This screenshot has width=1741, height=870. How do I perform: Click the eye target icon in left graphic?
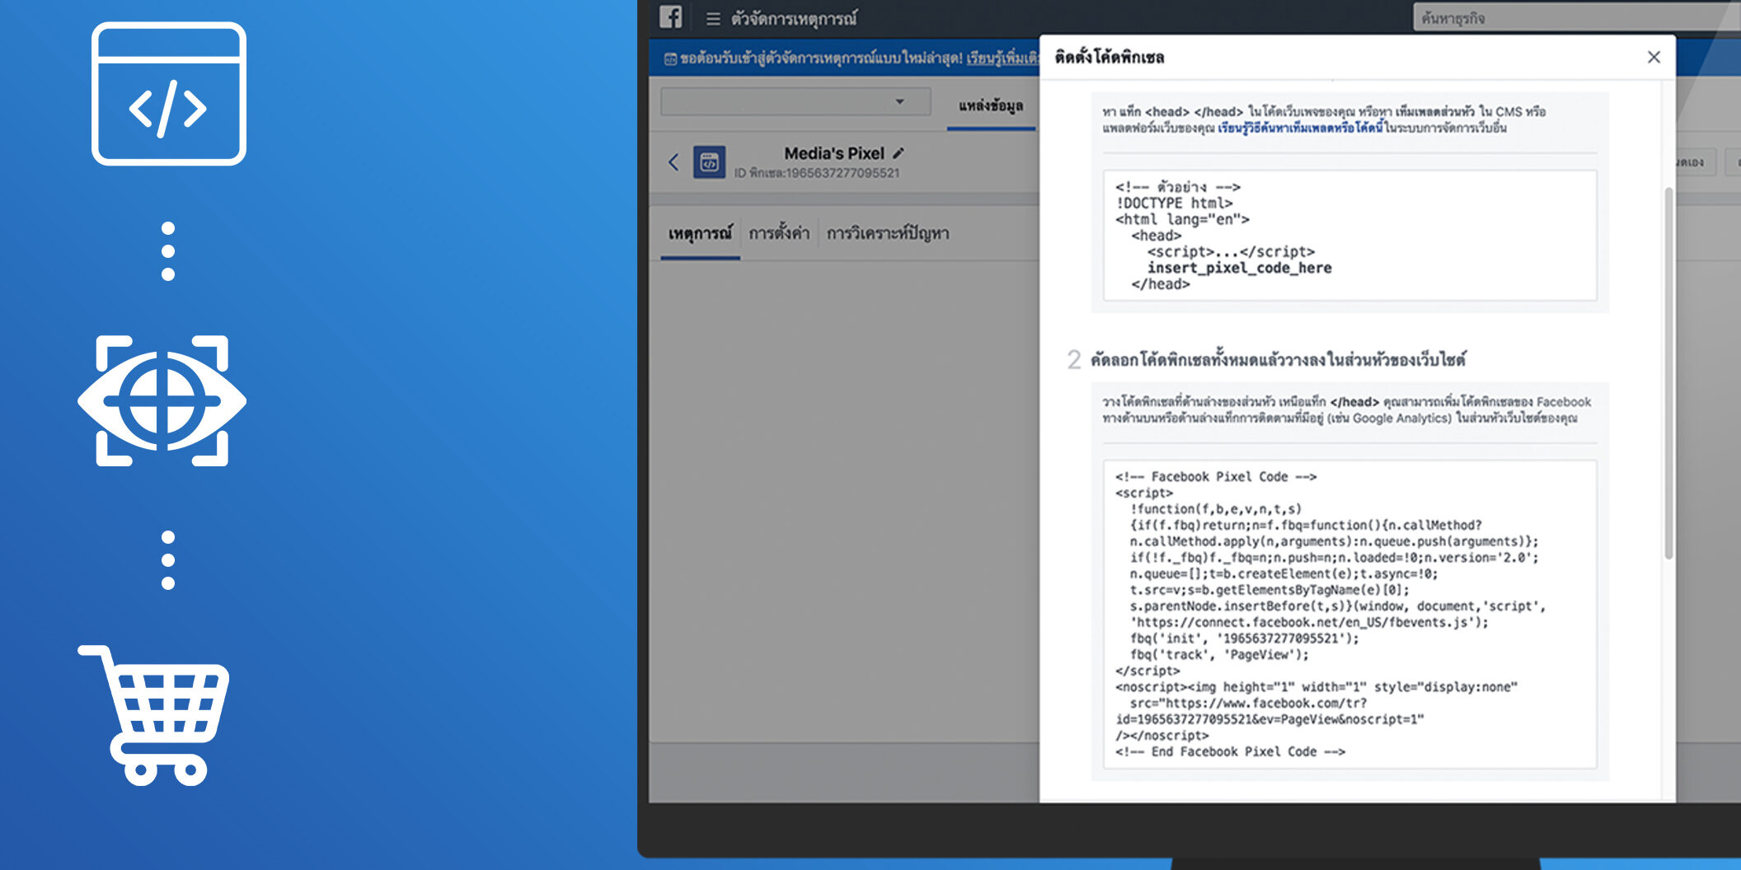tap(162, 401)
